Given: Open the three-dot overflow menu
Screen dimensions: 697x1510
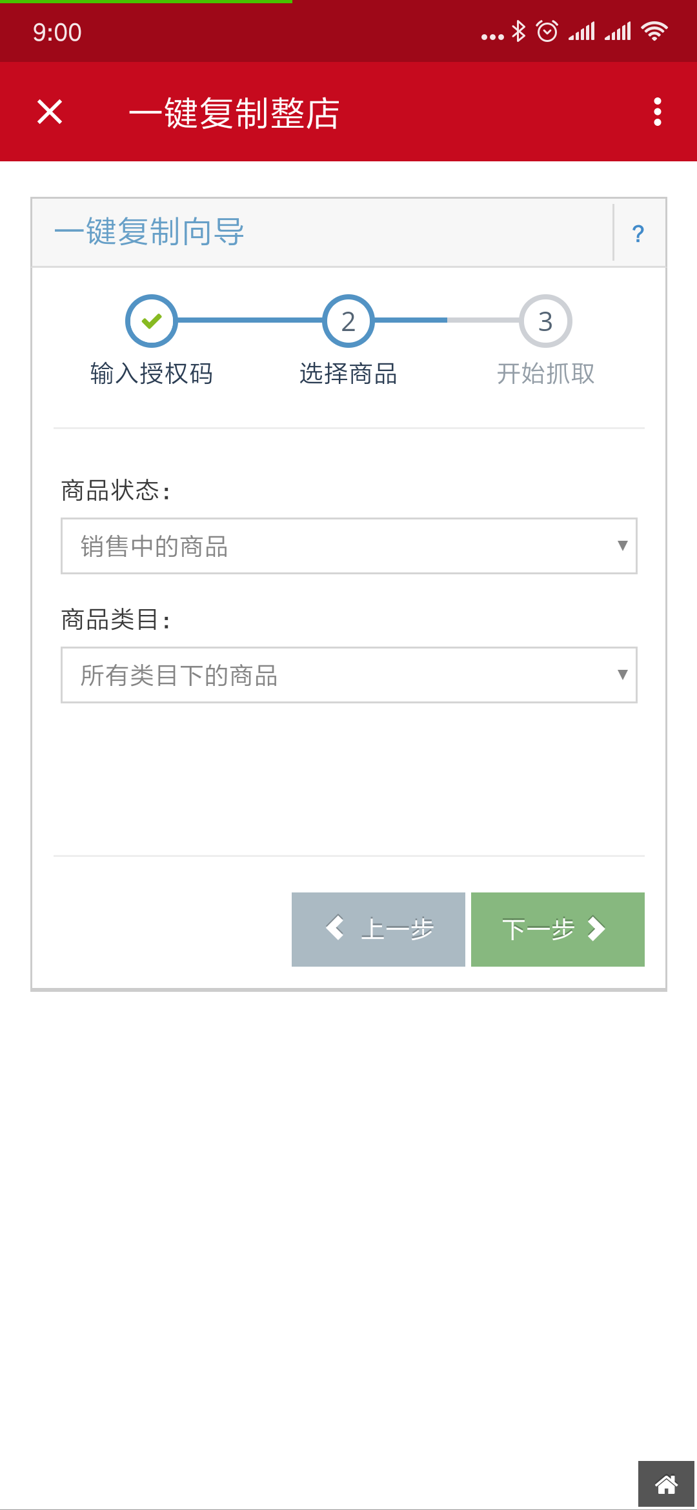Looking at the screenshot, I should pos(657,112).
